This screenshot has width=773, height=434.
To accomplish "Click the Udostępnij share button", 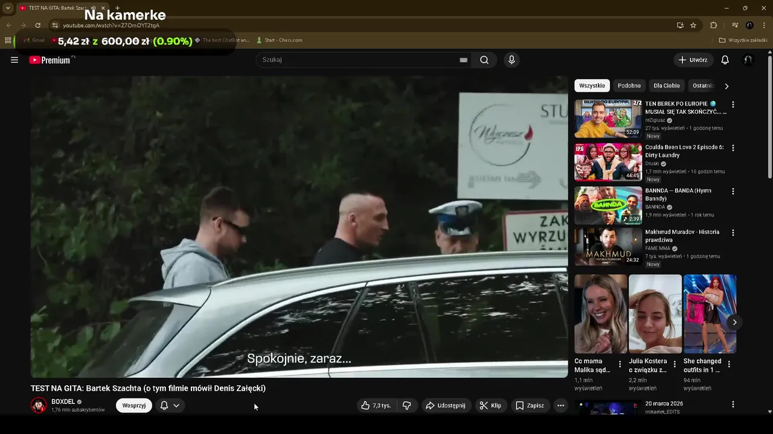I will [x=446, y=406].
